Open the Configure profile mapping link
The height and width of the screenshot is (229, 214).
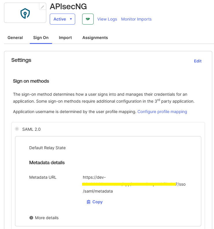pyautogui.click(x=162, y=112)
